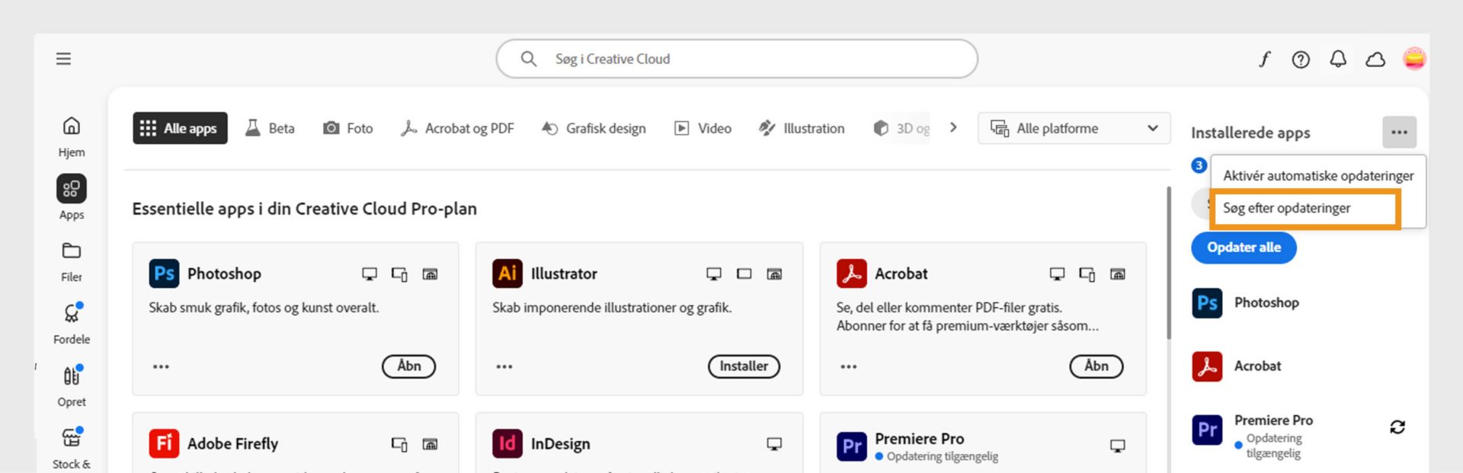Click the fonts icon in the top bar

1264,59
